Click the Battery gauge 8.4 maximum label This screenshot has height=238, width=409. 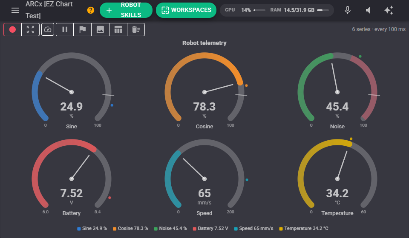pyautogui.click(x=98, y=212)
